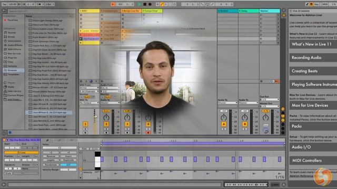Toggle Track 1 activator button
Screen dimensions: 337x189
85,124
